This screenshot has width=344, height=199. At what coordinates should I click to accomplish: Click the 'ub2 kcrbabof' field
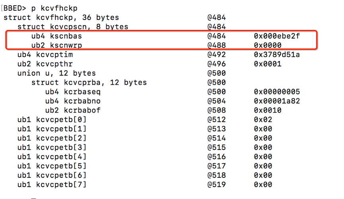tap(73, 110)
